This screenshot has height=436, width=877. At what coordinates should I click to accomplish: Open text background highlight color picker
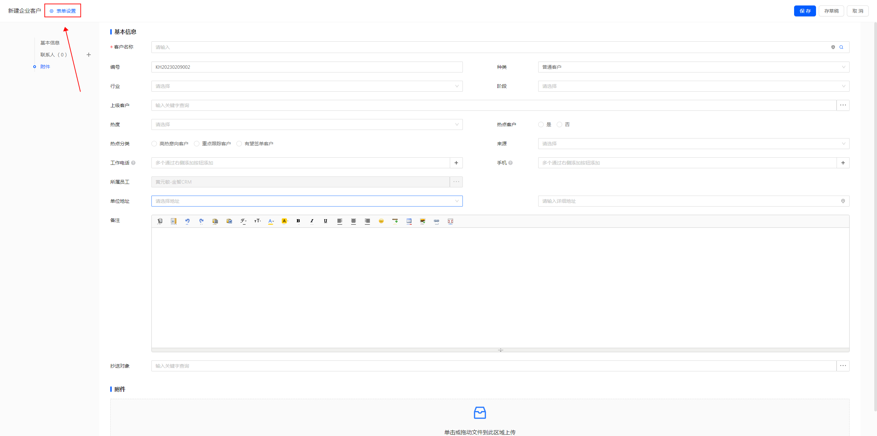click(x=285, y=221)
